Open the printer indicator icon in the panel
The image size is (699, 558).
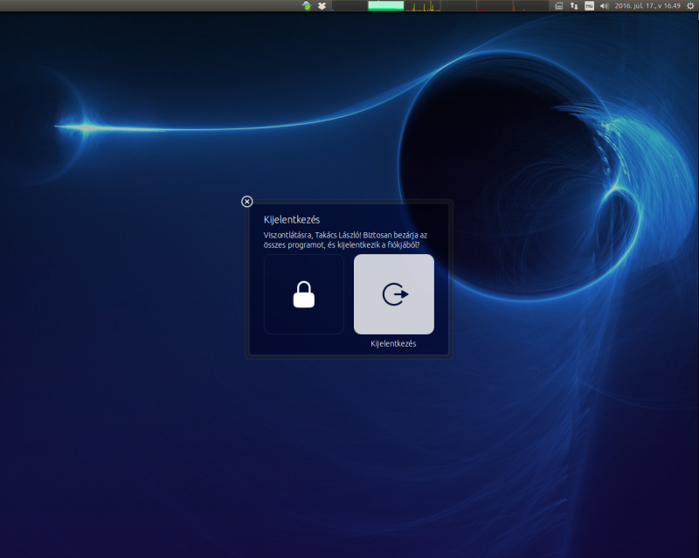(559, 5)
